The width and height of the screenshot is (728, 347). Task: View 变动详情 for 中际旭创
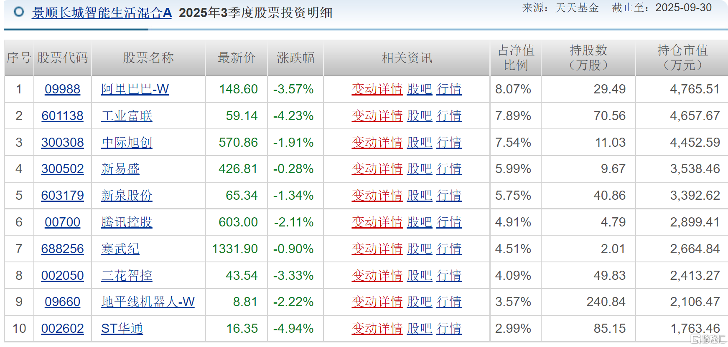[377, 143]
